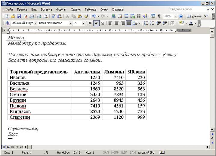Select the Format Painter brush

[86, 16]
